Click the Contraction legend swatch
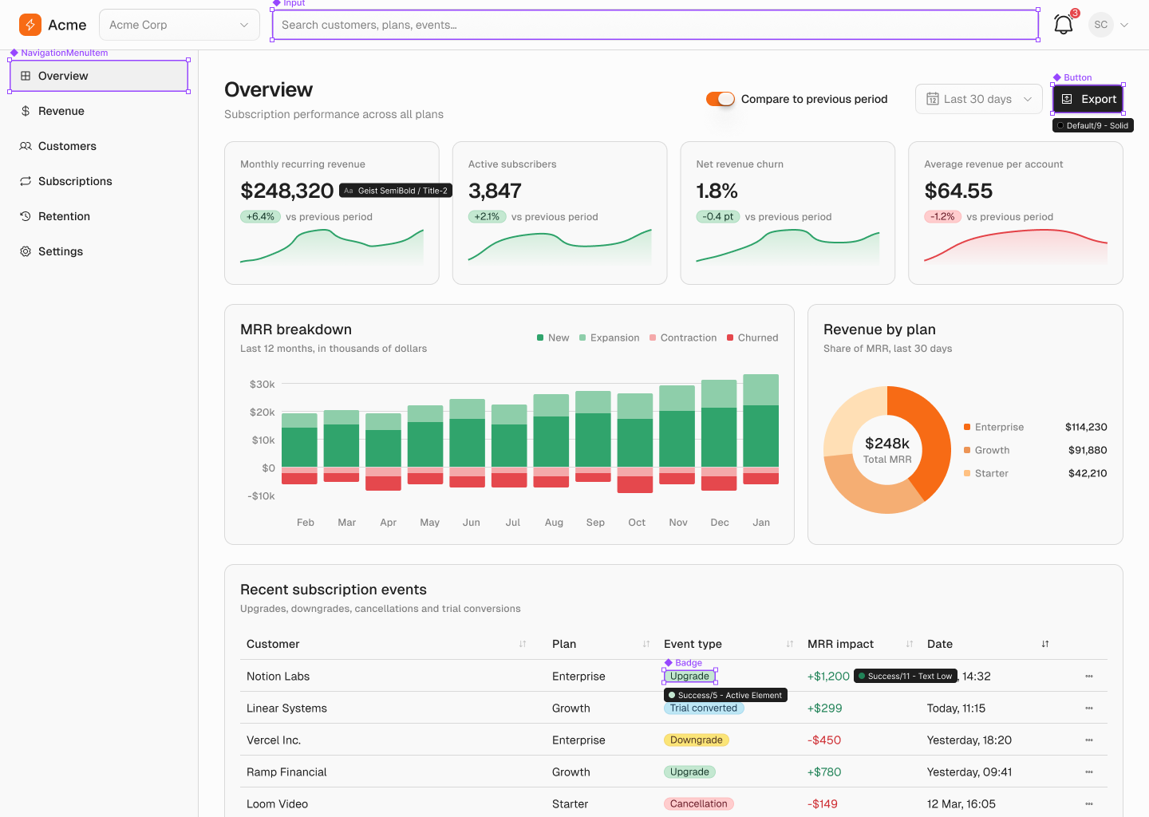 click(653, 337)
